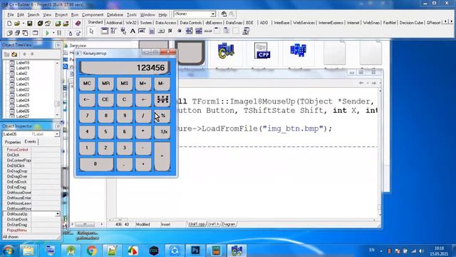The height and width of the screenshot is (257, 456).
Task: Switch to the Win32 palette tab
Action: coord(131,22)
